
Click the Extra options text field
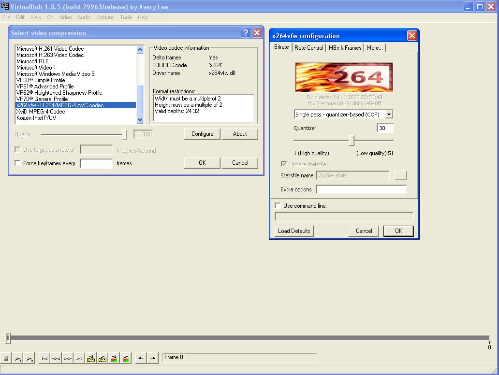click(361, 189)
